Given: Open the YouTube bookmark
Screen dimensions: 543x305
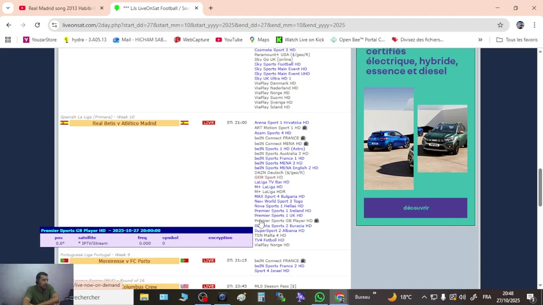Looking at the screenshot, I should (x=229, y=39).
